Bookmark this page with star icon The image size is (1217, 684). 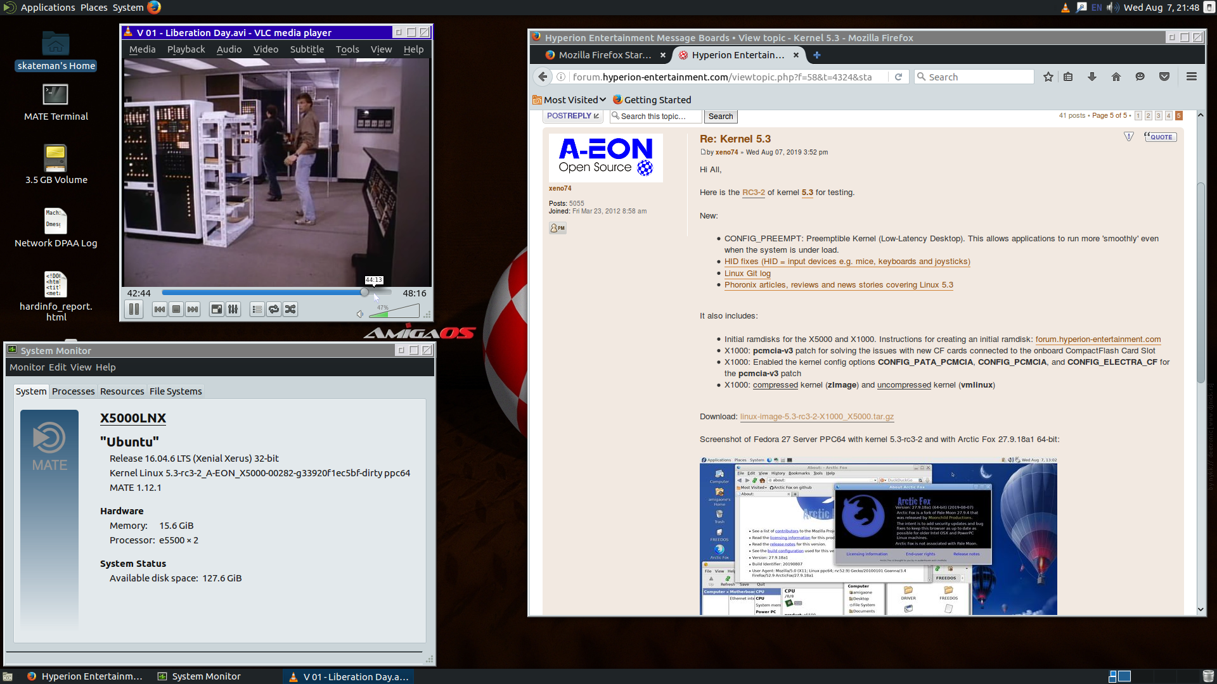coord(1048,77)
